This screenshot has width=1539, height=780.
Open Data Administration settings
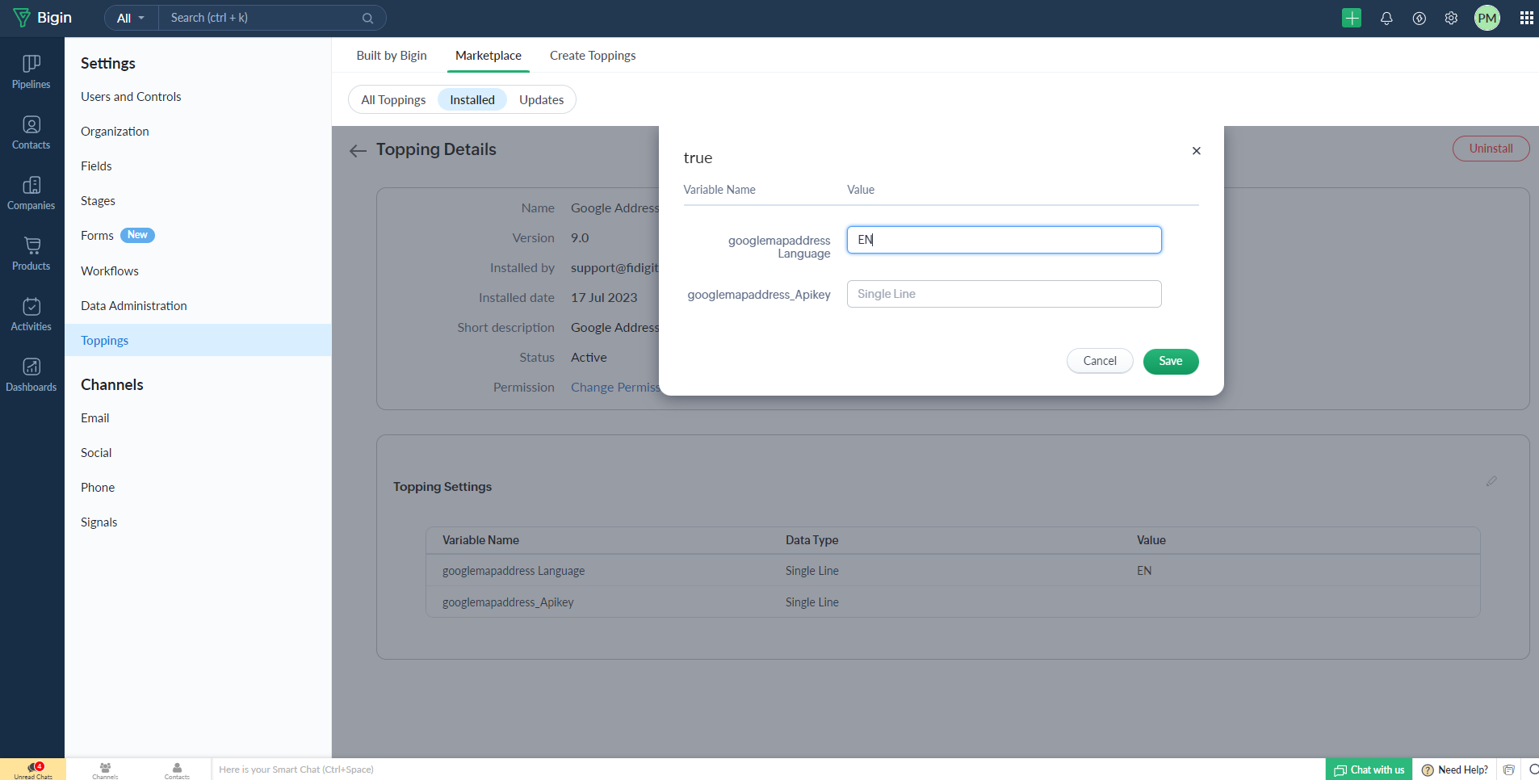(134, 305)
